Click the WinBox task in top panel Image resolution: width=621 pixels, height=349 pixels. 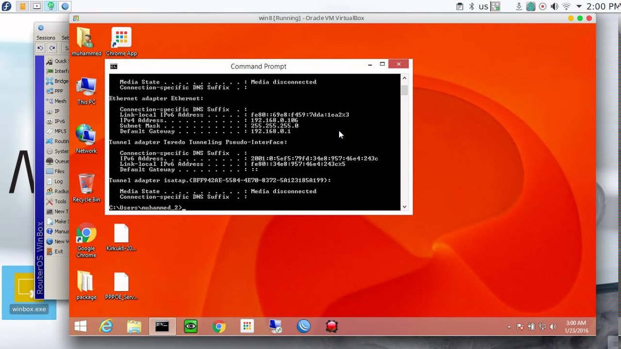[x=65, y=6]
